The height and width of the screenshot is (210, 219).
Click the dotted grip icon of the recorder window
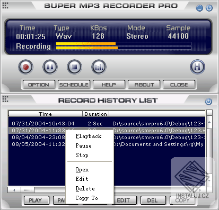[5, 5]
